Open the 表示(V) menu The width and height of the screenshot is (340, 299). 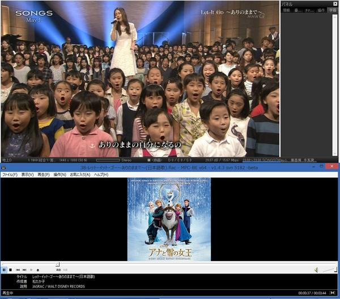point(28,174)
